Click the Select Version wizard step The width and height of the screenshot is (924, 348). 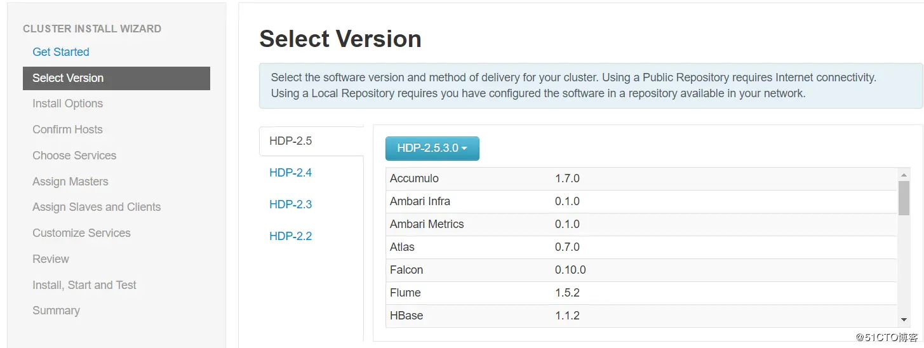(68, 78)
